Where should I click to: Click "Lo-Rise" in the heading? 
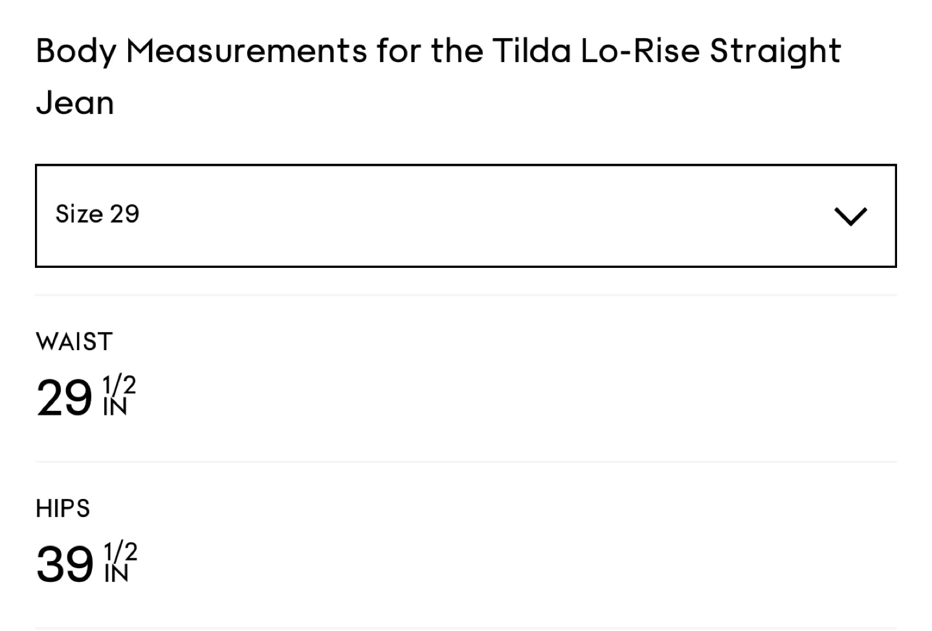click(639, 51)
